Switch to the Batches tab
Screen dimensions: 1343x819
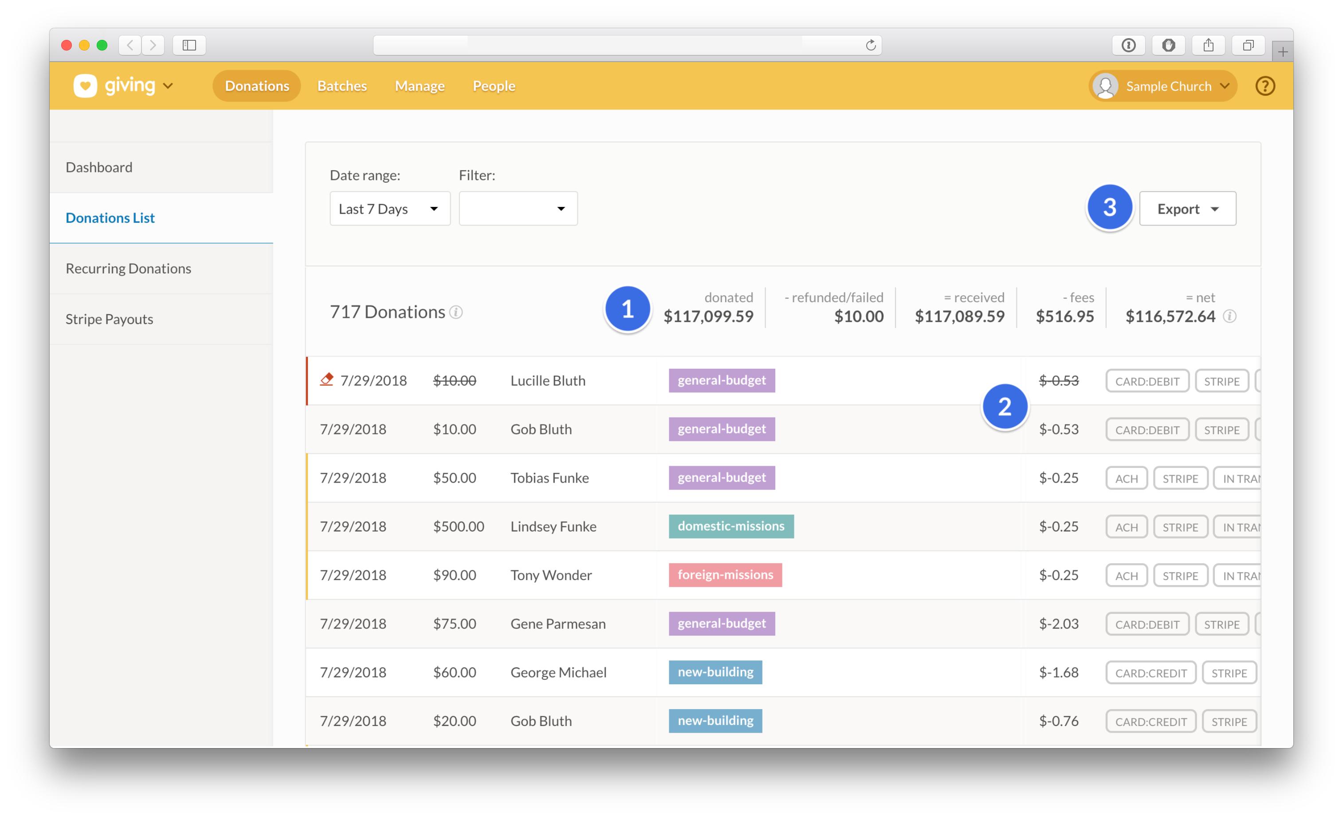(342, 86)
